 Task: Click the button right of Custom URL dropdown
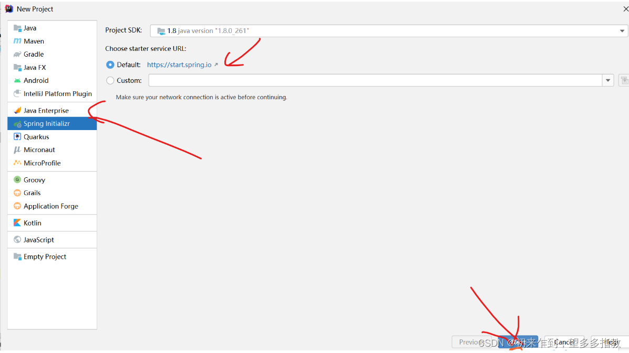pos(624,80)
